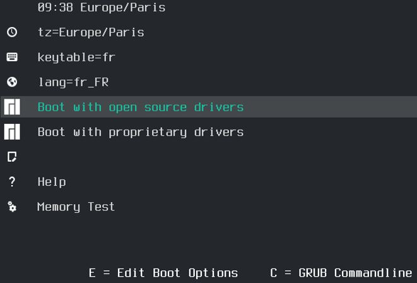417x283 pixels.
Task: Click the Manjaro logo on the proprietary drivers row
Action: click(12, 132)
